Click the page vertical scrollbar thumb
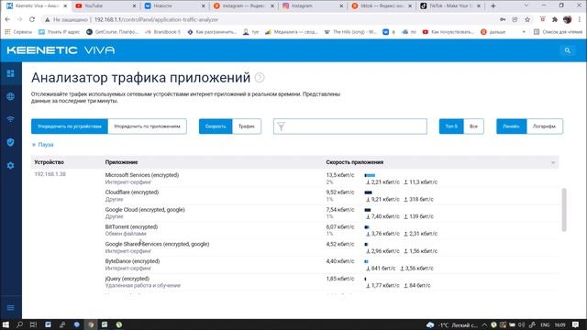The height and width of the screenshot is (330, 587). [x=564, y=210]
